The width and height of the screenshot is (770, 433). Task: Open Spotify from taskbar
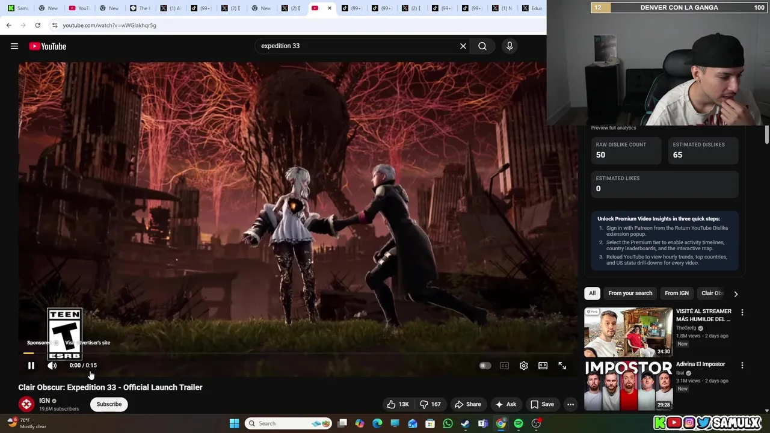tap(519, 423)
